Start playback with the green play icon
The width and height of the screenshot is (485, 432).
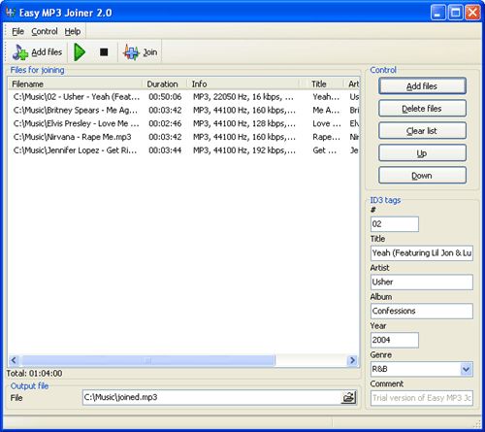pos(80,52)
